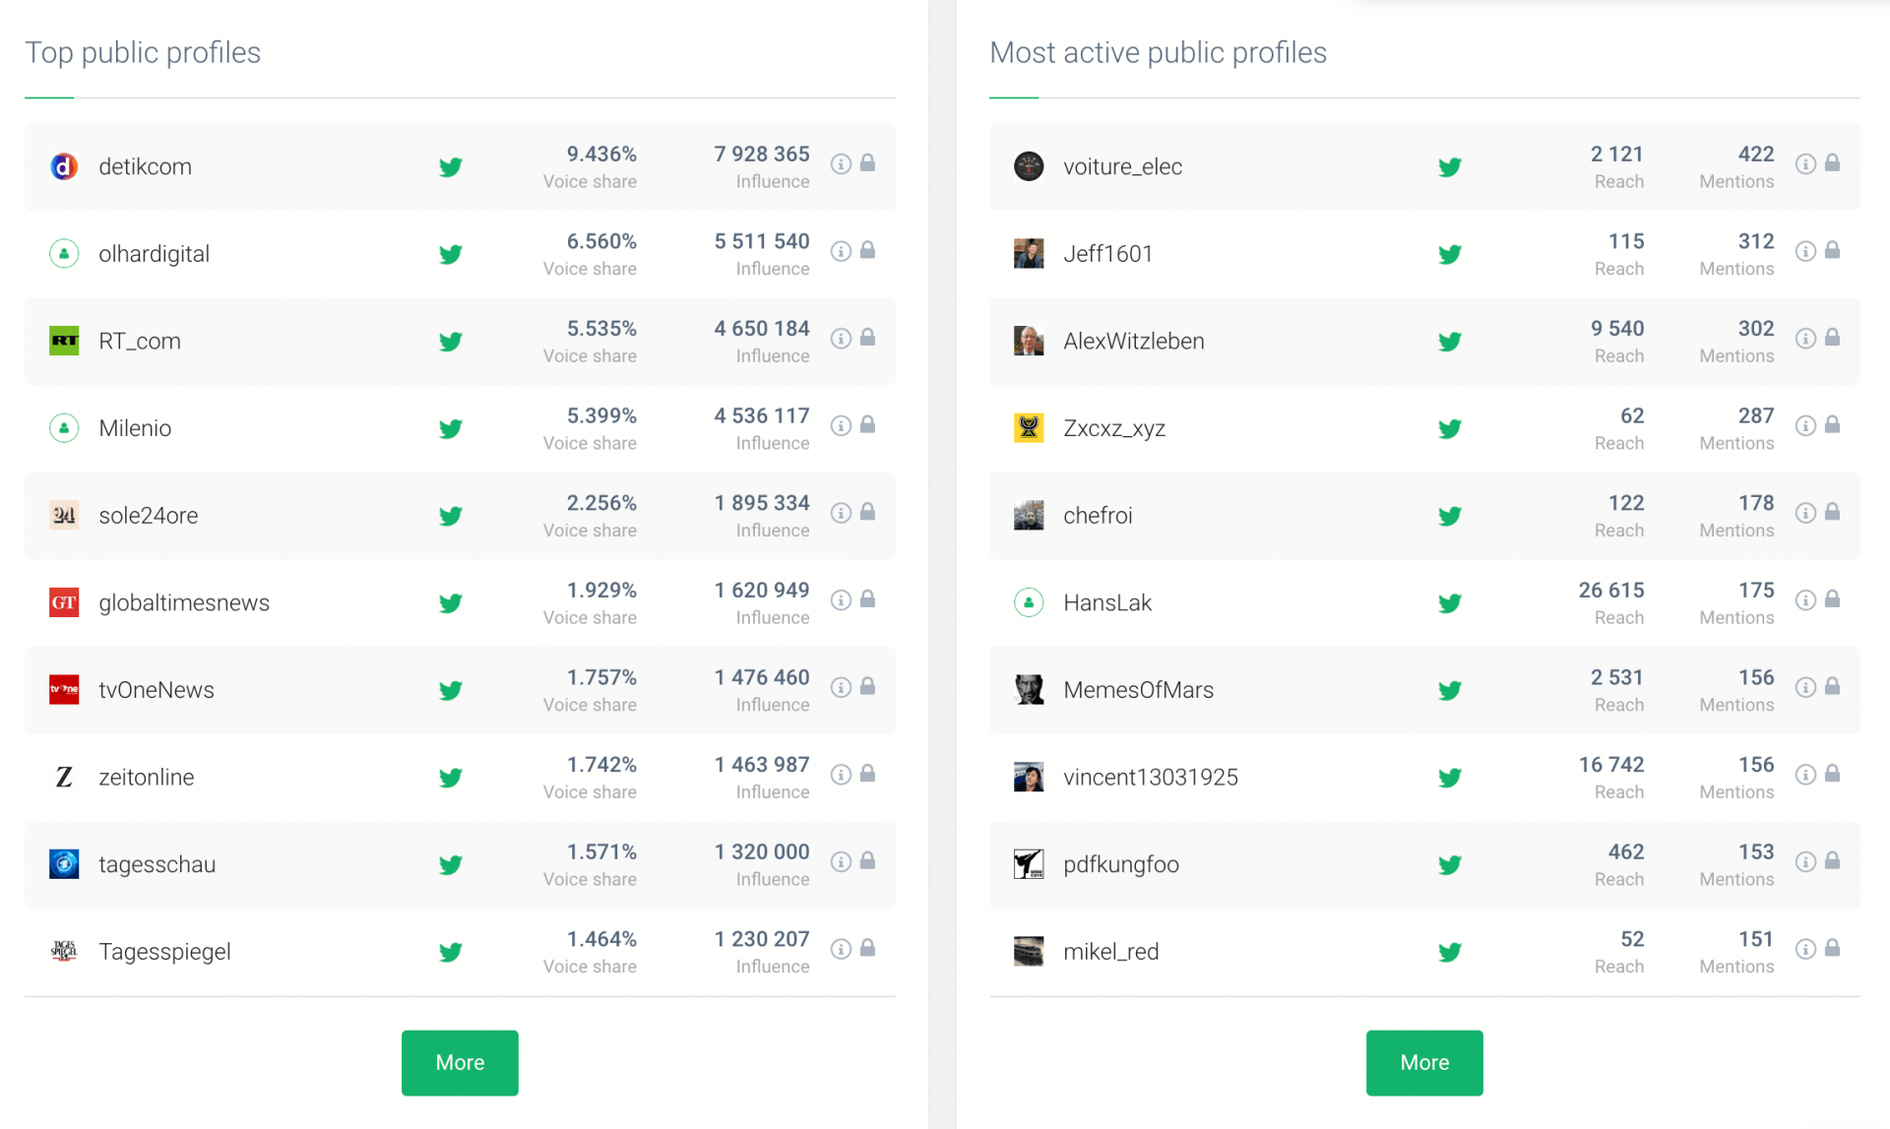Click the Jeff1601 profile picture
The width and height of the screenshot is (1890, 1129).
click(x=1029, y=254)
